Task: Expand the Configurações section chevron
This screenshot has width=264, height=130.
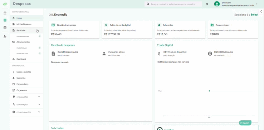Action: point(39,112)
